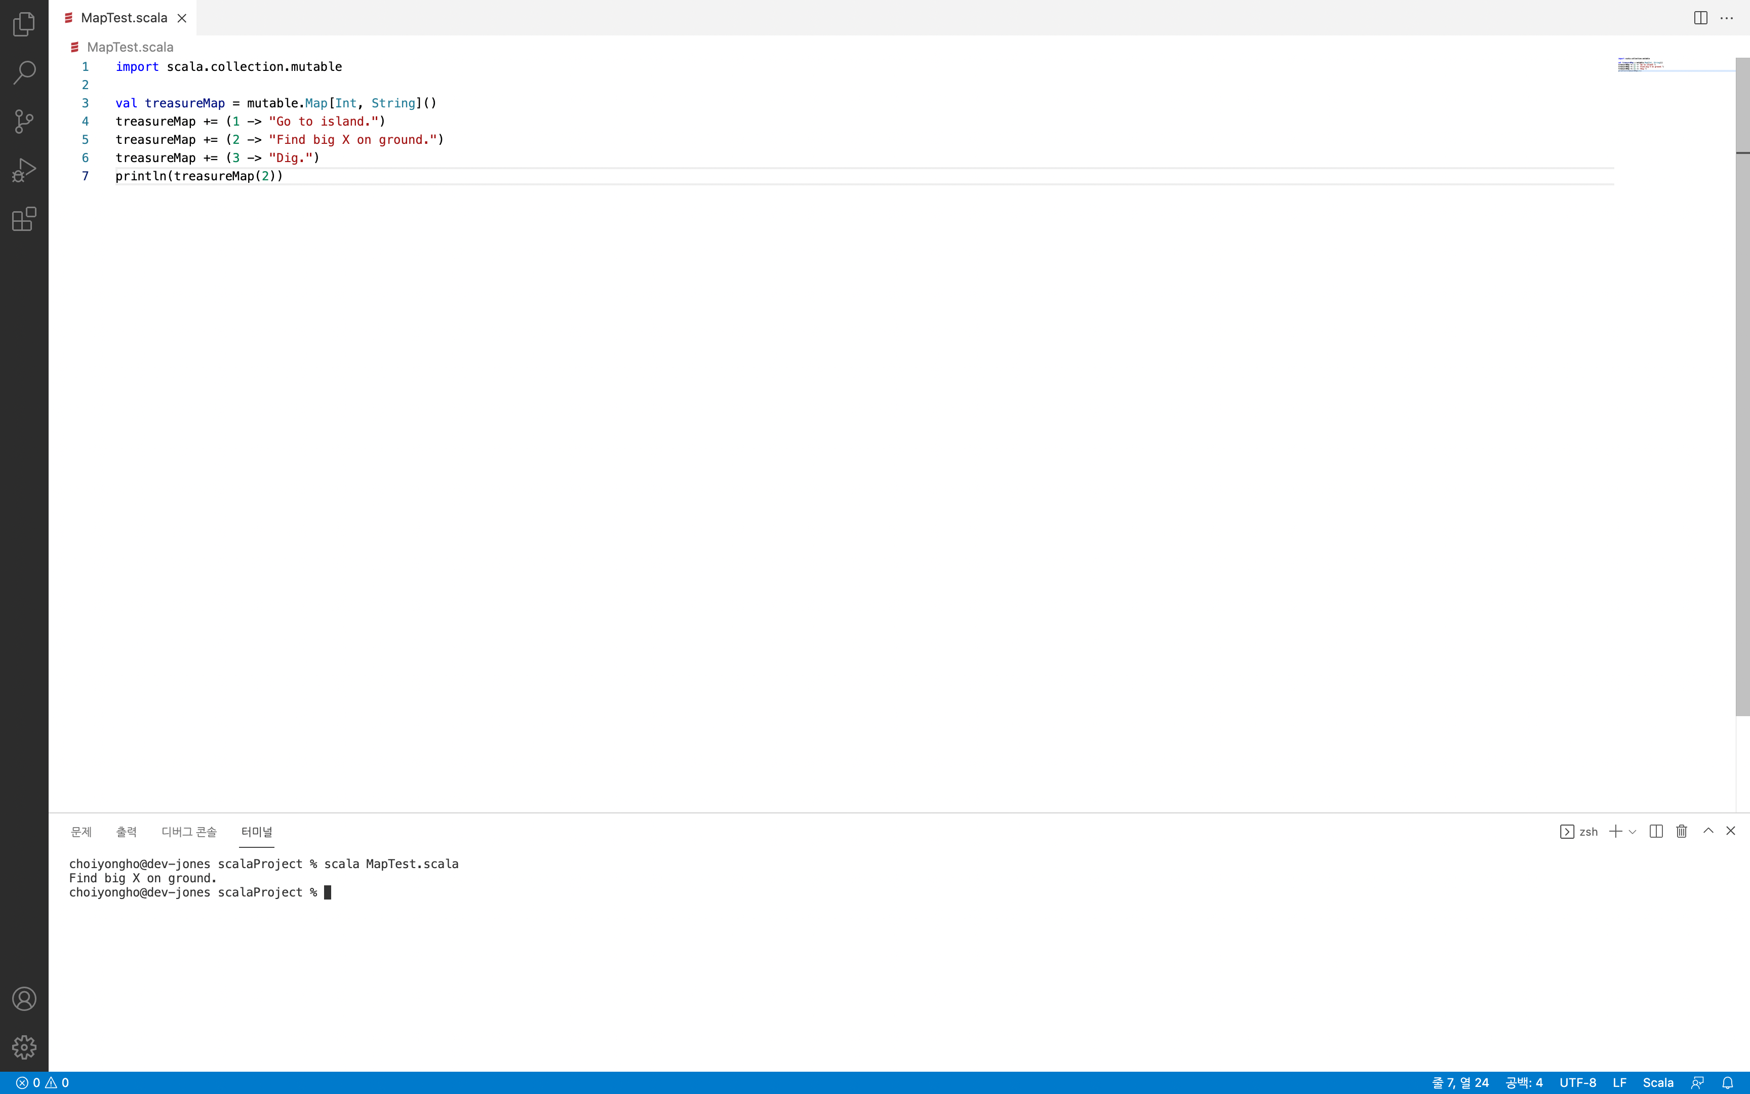1750x1094 pixels.
Task: Split the terminal panel
Action: [x=1656, y=831]
